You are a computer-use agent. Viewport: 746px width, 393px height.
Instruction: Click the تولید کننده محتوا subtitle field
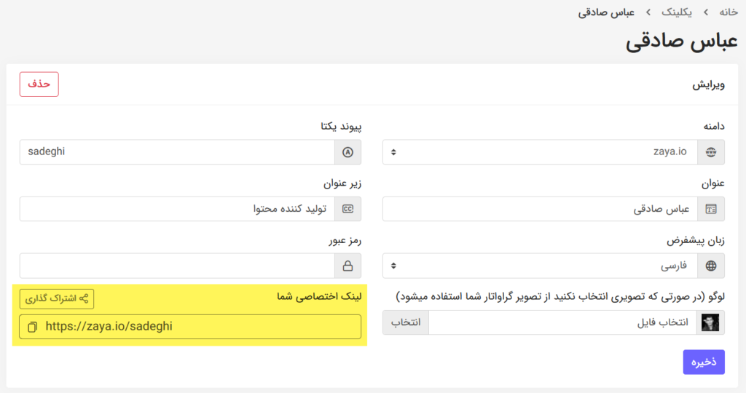pyautogui.click(x=177, y=209)
